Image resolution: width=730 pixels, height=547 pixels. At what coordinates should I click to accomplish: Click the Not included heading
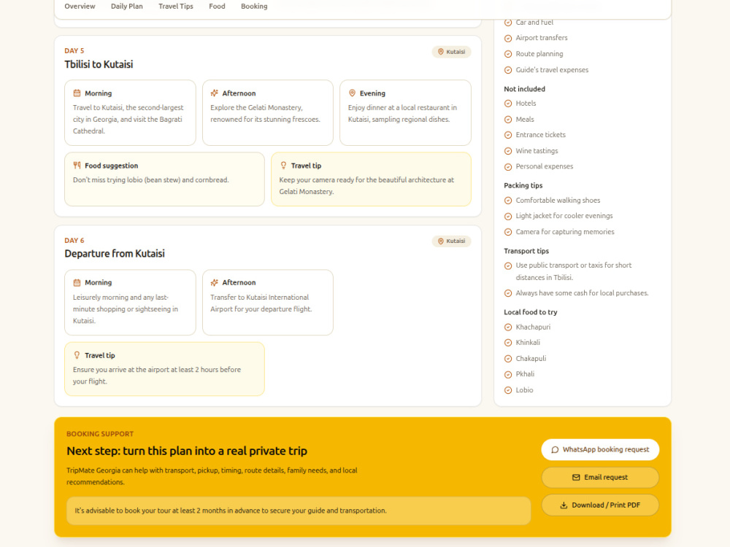click(524, 89)
